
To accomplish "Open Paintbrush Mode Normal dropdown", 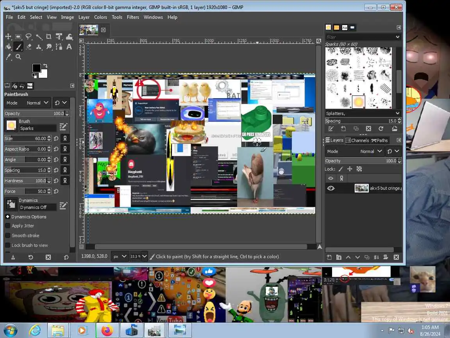I will point(28,103).
